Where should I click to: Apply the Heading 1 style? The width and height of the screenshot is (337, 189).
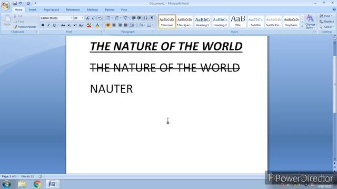coord(202,22)
